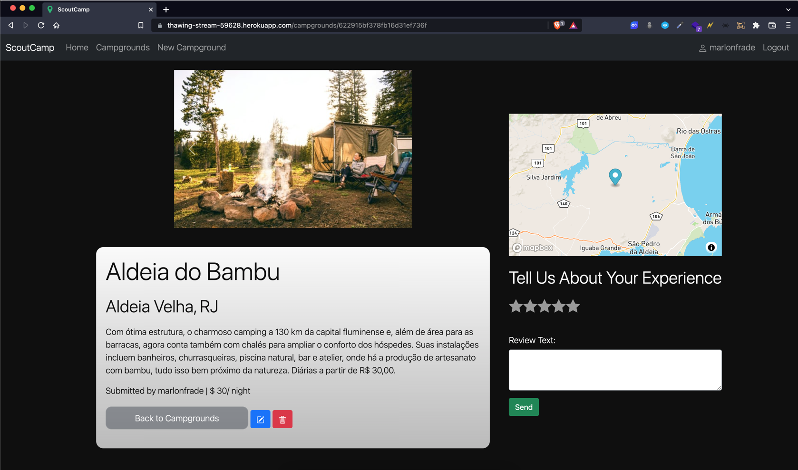Select the fourth rating star
Screen dimensions: 798x470
click(x=559, y=306)
